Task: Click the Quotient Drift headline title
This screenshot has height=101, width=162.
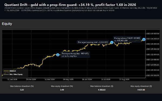Action: pos(70,5)
